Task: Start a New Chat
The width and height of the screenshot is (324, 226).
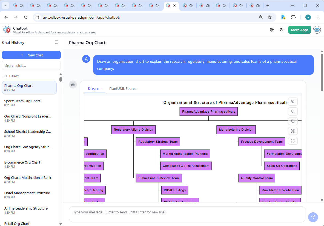Action: point(31,55)
